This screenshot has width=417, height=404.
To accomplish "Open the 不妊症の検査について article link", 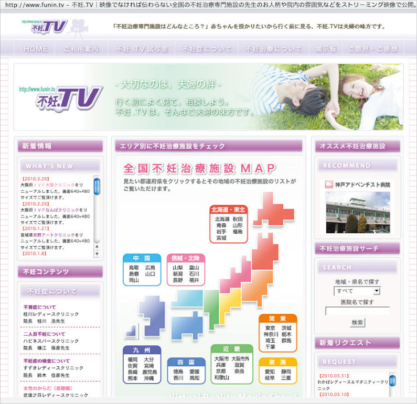I will pyautogui.click(x=47, y=361).
